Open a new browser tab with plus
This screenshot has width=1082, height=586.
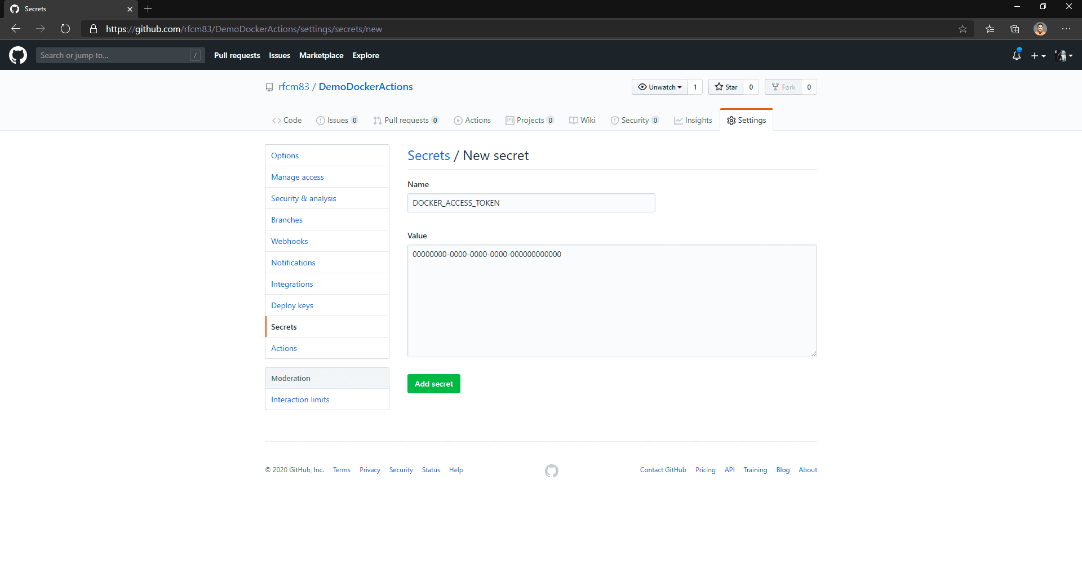148,9
